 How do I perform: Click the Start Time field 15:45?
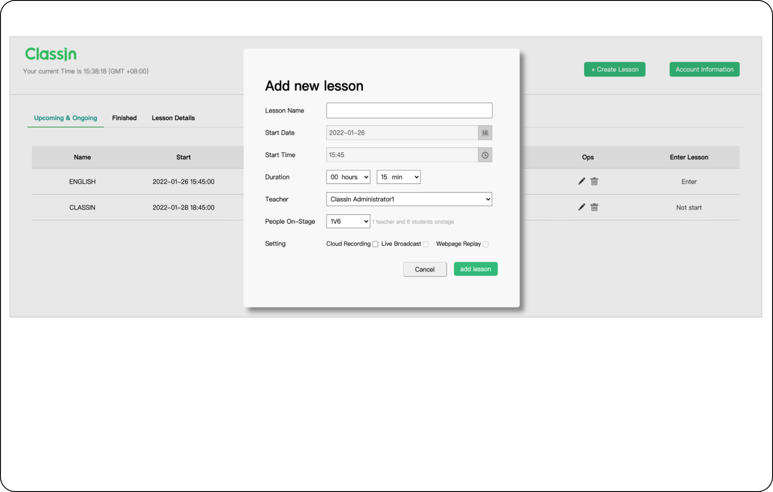click(x=402, y=155)
